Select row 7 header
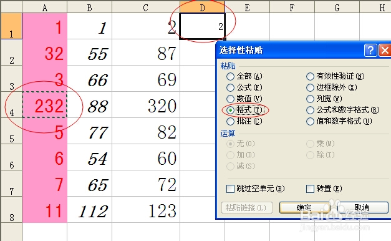This screenshot has width=391, height=241. click(11, 184)
